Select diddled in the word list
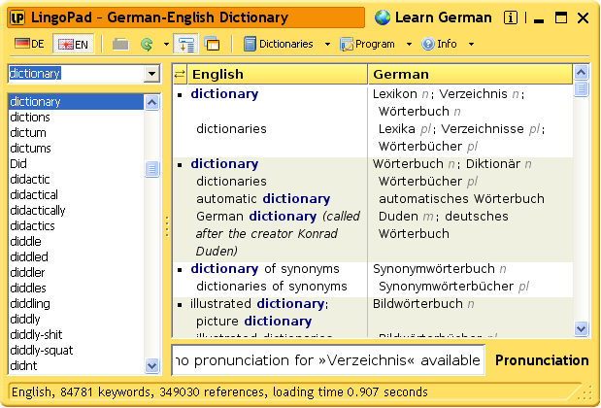The width and height of the screenshot is (601, 408). pyautogui.click(x=76, y=256)
